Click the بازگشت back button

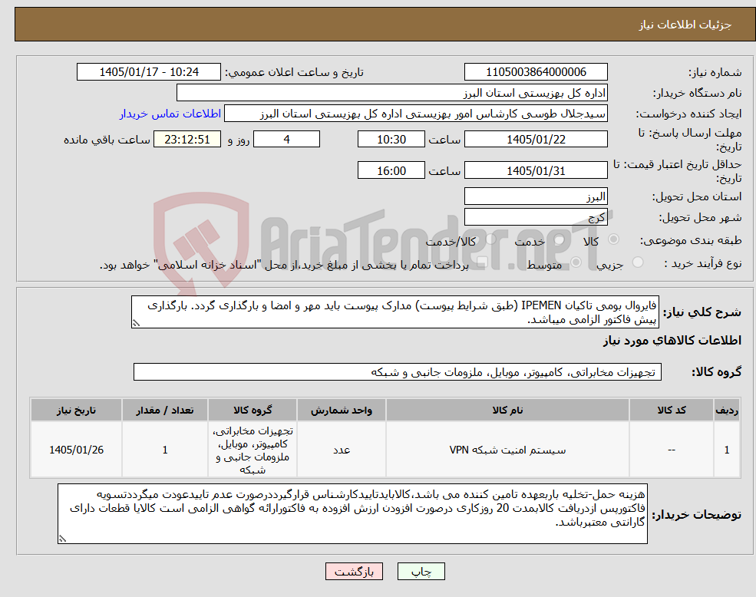pos(354,572)
